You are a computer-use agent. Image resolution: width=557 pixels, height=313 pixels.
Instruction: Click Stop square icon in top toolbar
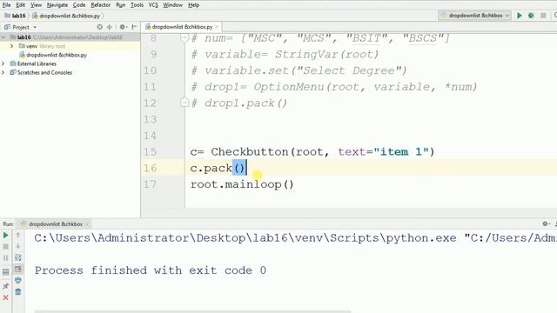[x=543, y=16]
